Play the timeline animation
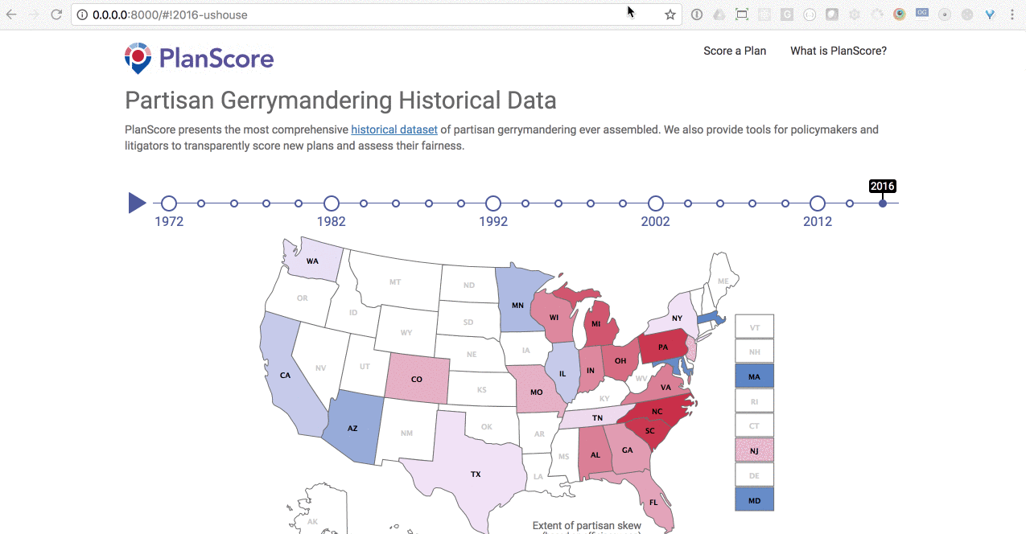The height and width of the screenshot is (534, 1026). (137, 203)
